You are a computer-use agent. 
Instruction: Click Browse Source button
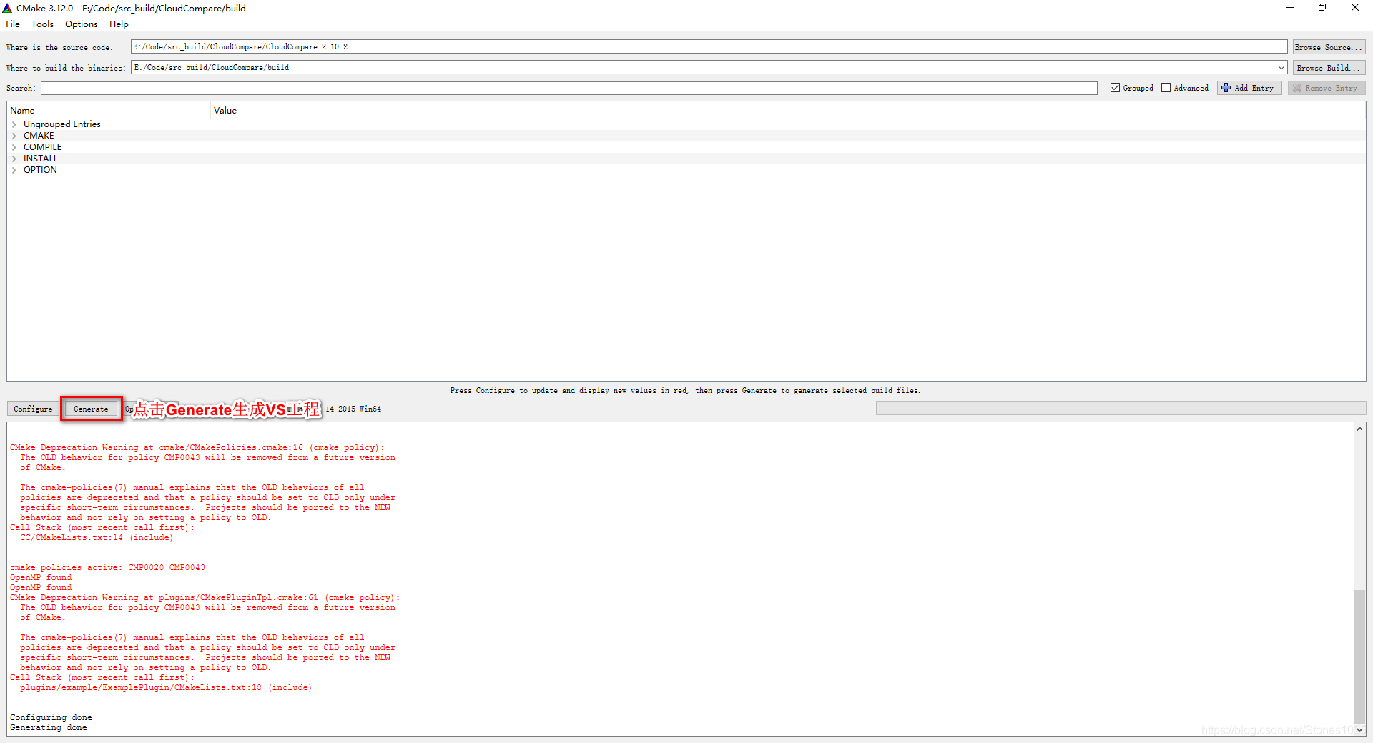[x=1329, y=47]
